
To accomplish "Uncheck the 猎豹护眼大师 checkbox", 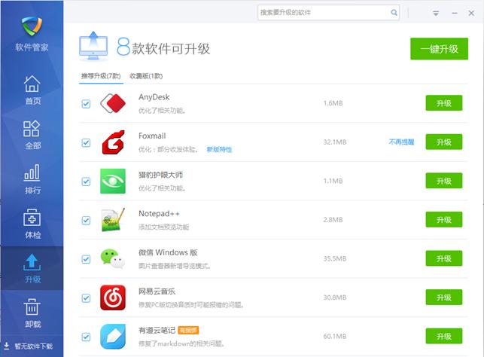I will pos(86,182).
